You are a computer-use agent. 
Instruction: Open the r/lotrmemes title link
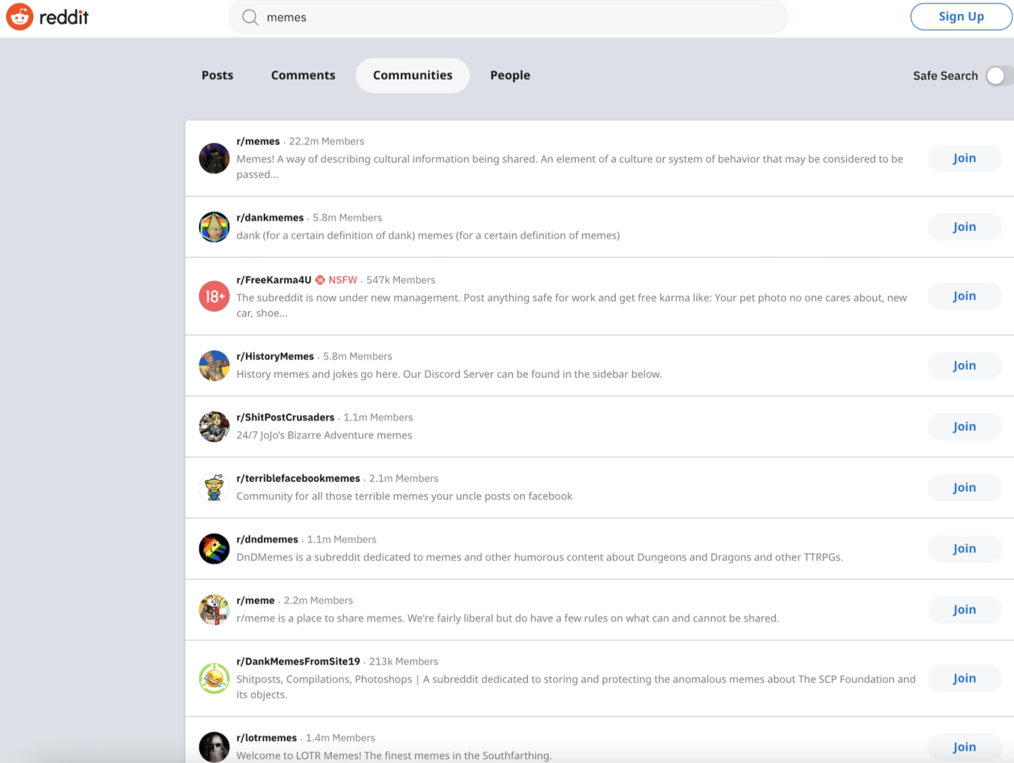pos(267,738)
